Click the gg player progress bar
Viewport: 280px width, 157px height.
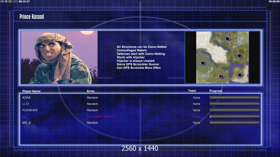point(234,116)
